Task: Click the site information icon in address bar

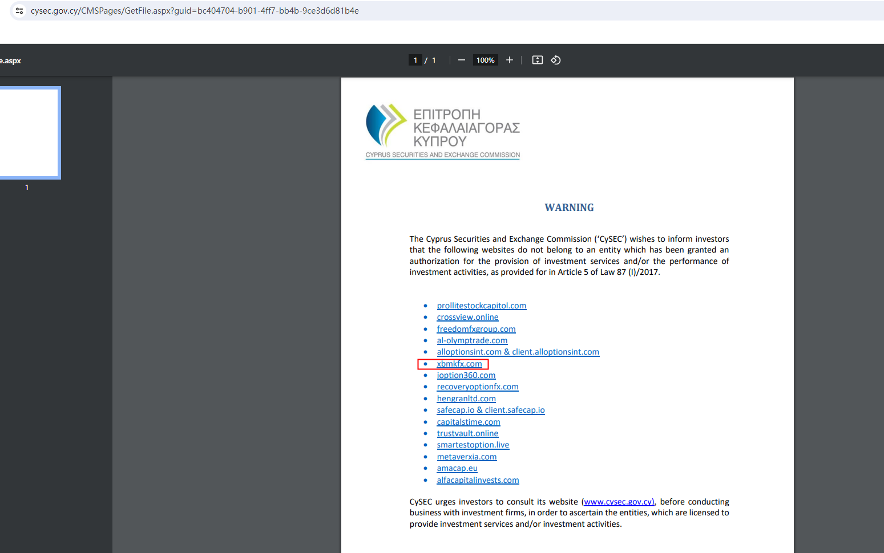Action: [x=19, y=11]
